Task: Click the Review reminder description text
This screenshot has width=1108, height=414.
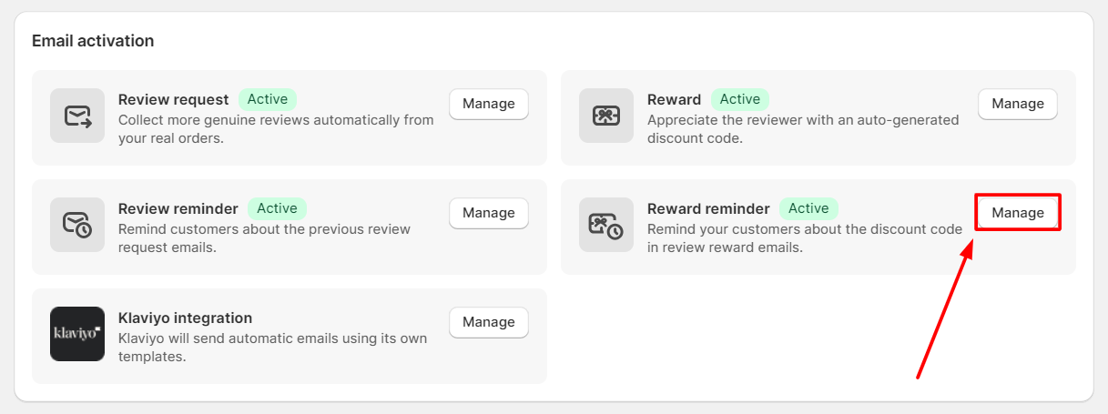Action: tap(265, 237)
